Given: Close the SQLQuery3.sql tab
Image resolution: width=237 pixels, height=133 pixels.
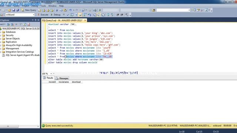Looking at the screenshot, I should click(x=85, y=20).
